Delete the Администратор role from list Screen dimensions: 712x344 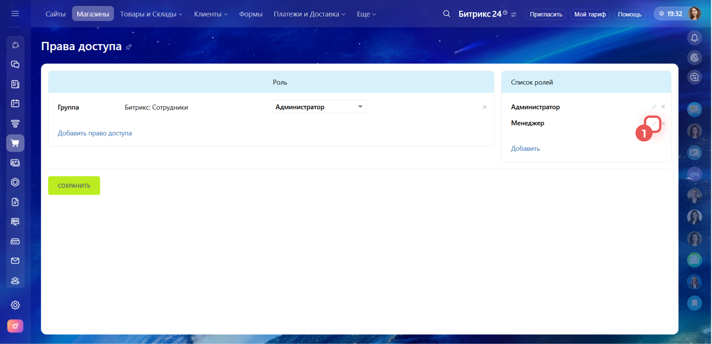click(x=663, y=107)
